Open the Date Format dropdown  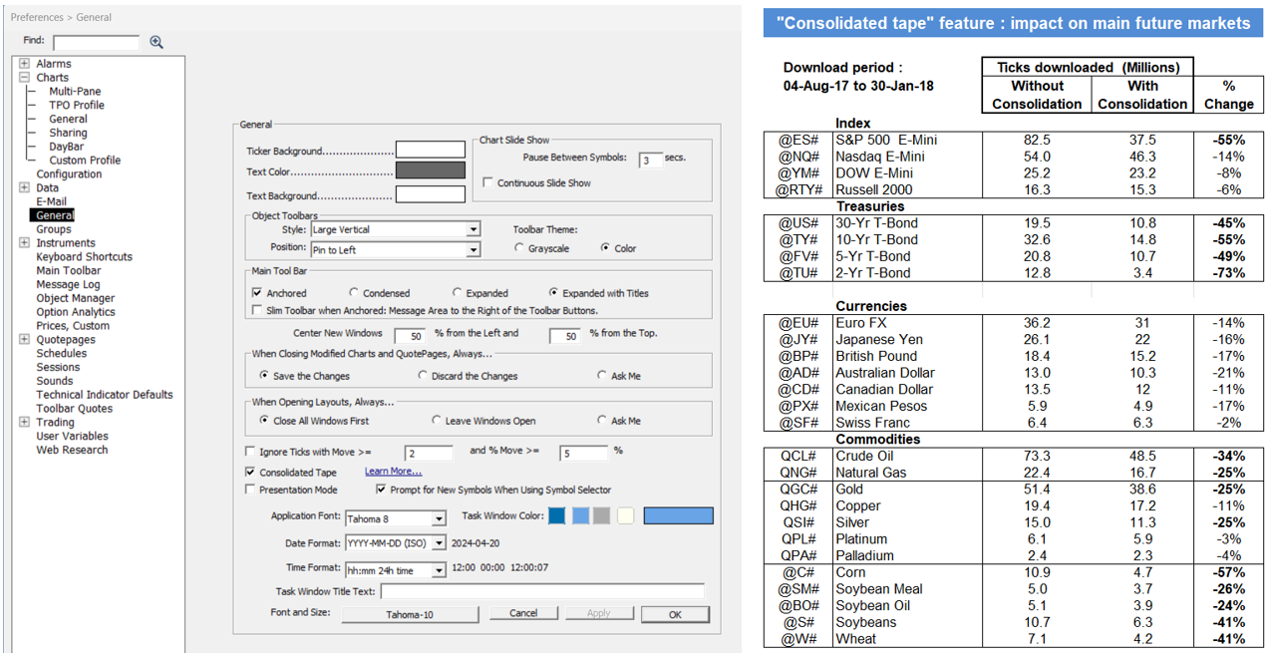439,544
